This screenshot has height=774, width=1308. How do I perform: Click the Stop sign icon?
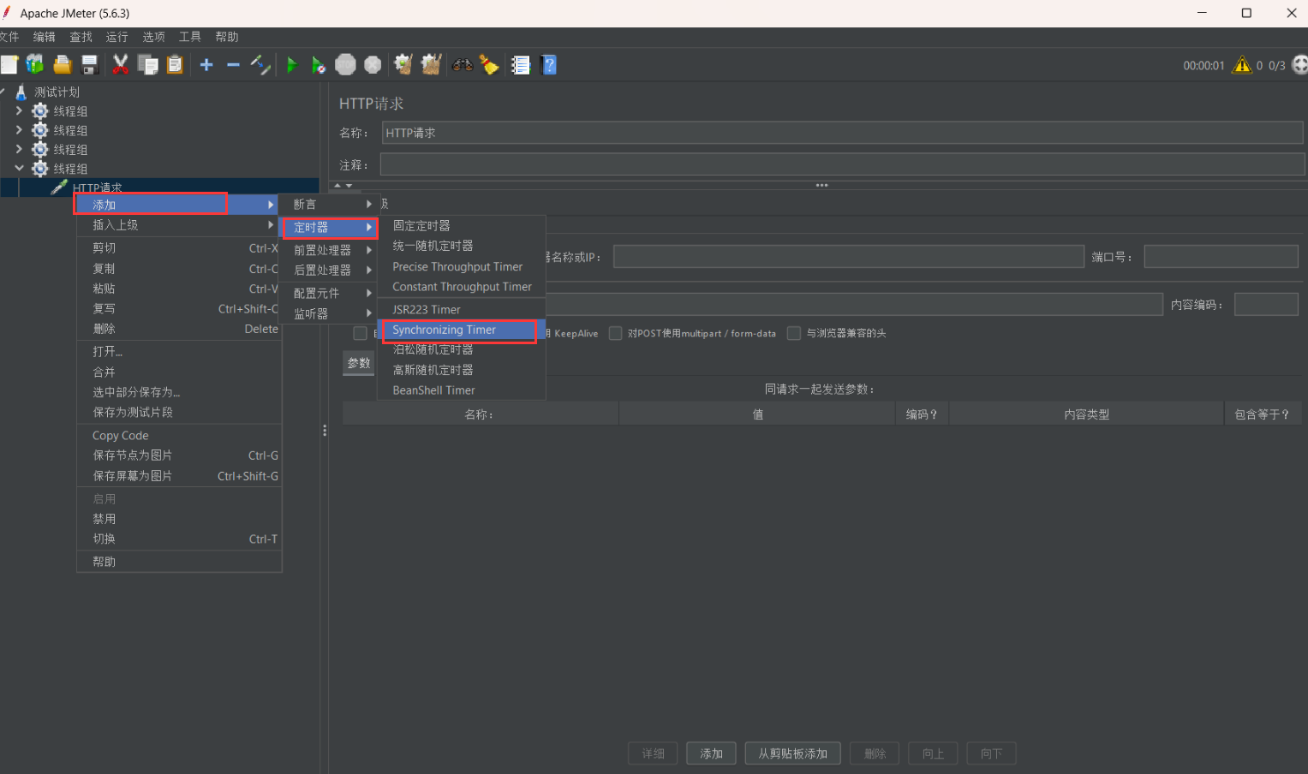pyautogui.click(x=345, y=64)
